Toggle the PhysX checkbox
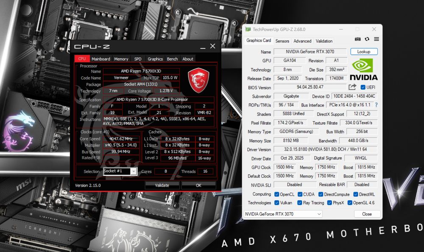The image size is (424, 252). [329, 203]
